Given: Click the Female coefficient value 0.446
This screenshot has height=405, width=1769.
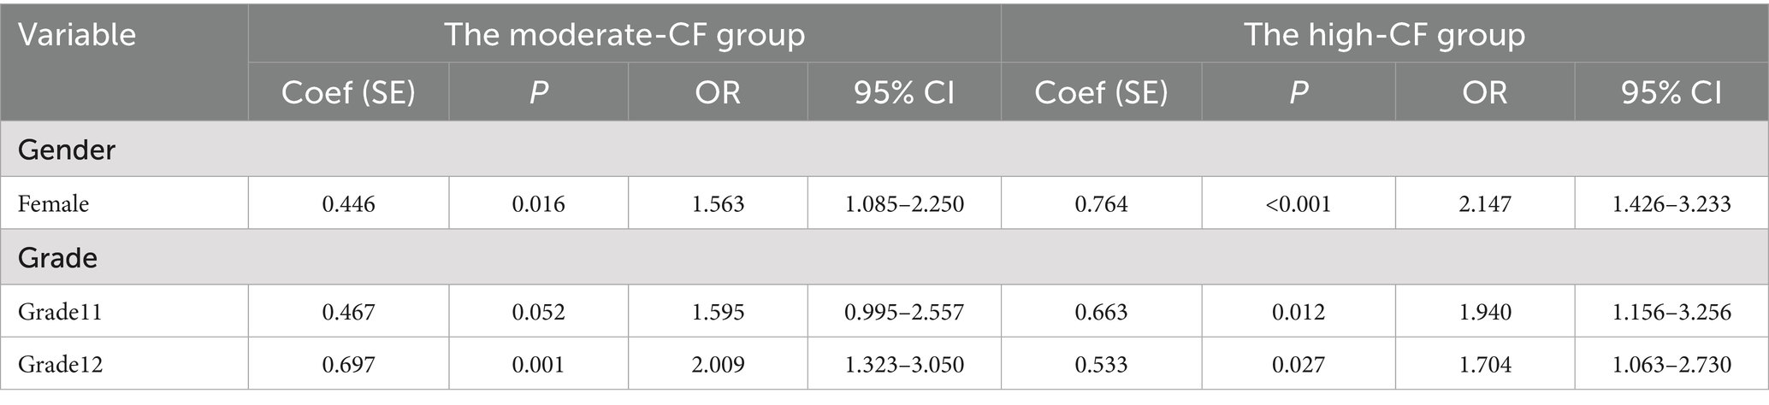Looking at the screenshot, I should pos(349,204).
